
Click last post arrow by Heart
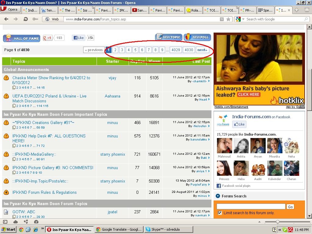pyautogui.click(x=209, y=99)
